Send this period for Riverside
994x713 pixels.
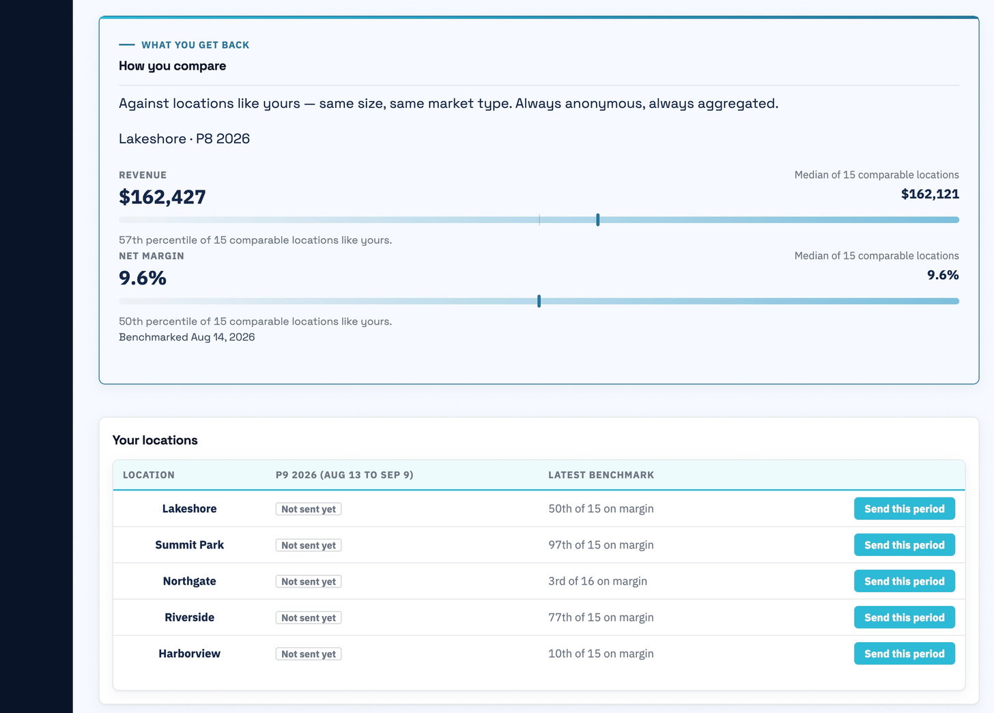coord(905,617)
